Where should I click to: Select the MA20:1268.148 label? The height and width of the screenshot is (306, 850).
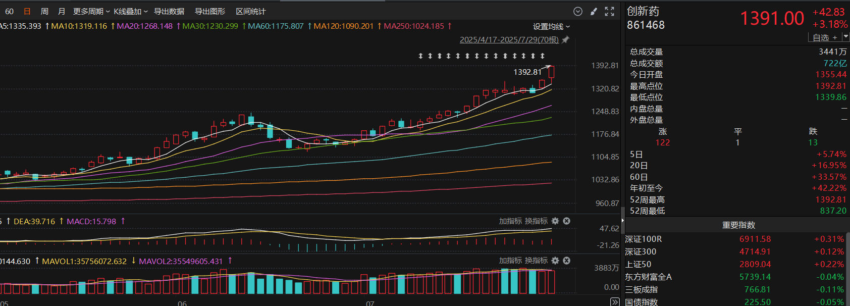coord(145,26)
